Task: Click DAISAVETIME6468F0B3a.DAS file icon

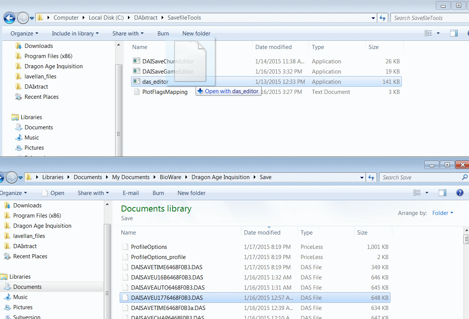Action: tap(125, 308)
